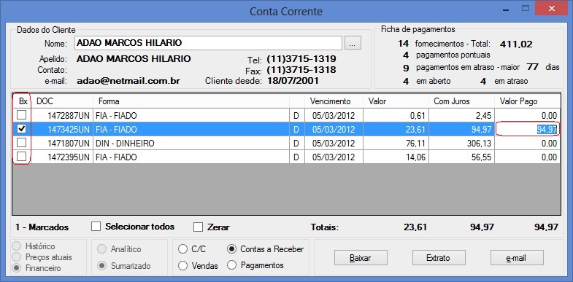
Task: Click the Cliente desde date 18/07/2001
Action: click(x=293, y=81)
